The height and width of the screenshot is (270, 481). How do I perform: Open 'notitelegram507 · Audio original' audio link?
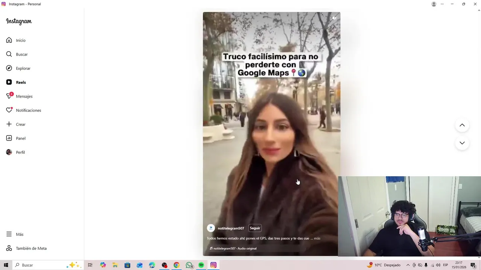[x=233, y=248]
